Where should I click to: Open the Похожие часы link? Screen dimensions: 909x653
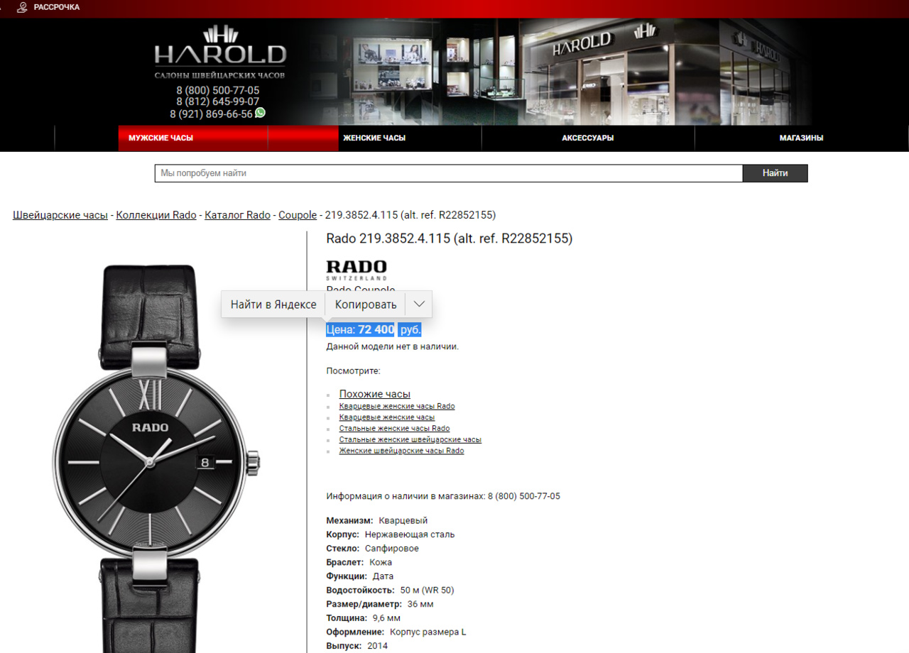[x=375, y=394]
